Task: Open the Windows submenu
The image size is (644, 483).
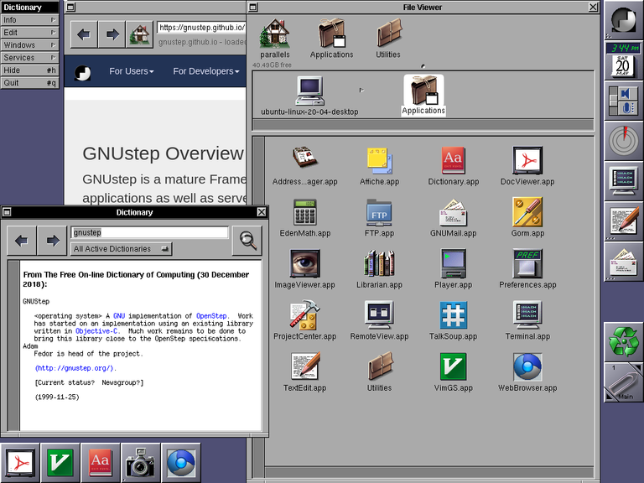Action: point(29,45)
